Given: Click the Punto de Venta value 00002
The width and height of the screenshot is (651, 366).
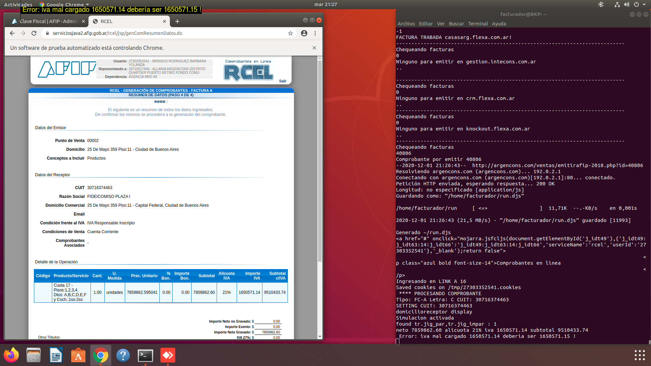Looking at the screenshot, I should coord(93,141).
